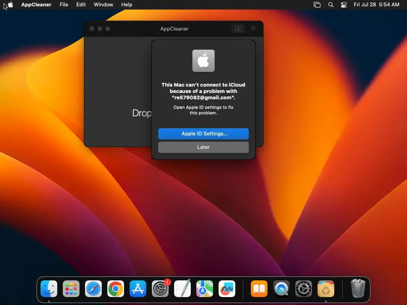Image resolution: width=407 pixels, height=305 pixels.
Task: Open Finder from the Dock
Action: (x=49, y=289)
